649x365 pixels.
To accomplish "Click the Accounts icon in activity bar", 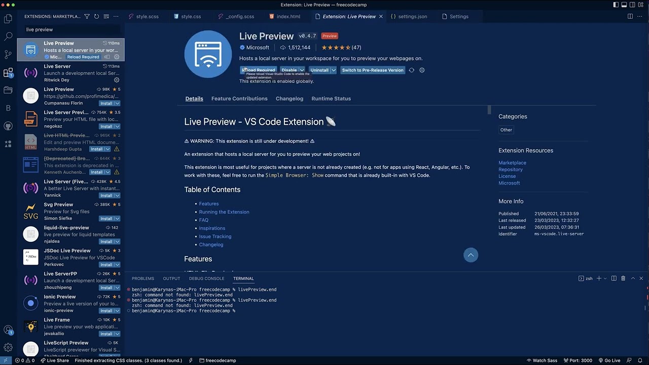I will pos(8,330).
